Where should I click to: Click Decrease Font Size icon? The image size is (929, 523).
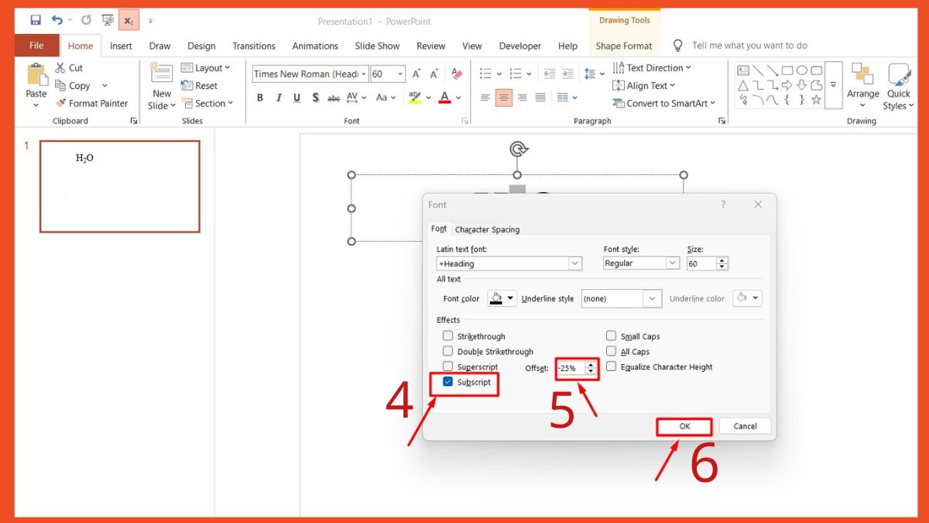436,74
